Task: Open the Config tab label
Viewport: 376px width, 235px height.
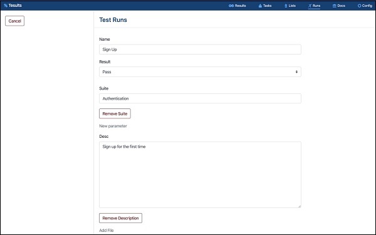Action: tap(367, 6)
